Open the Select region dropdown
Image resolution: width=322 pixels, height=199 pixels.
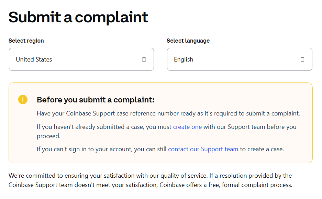point(81,59)
